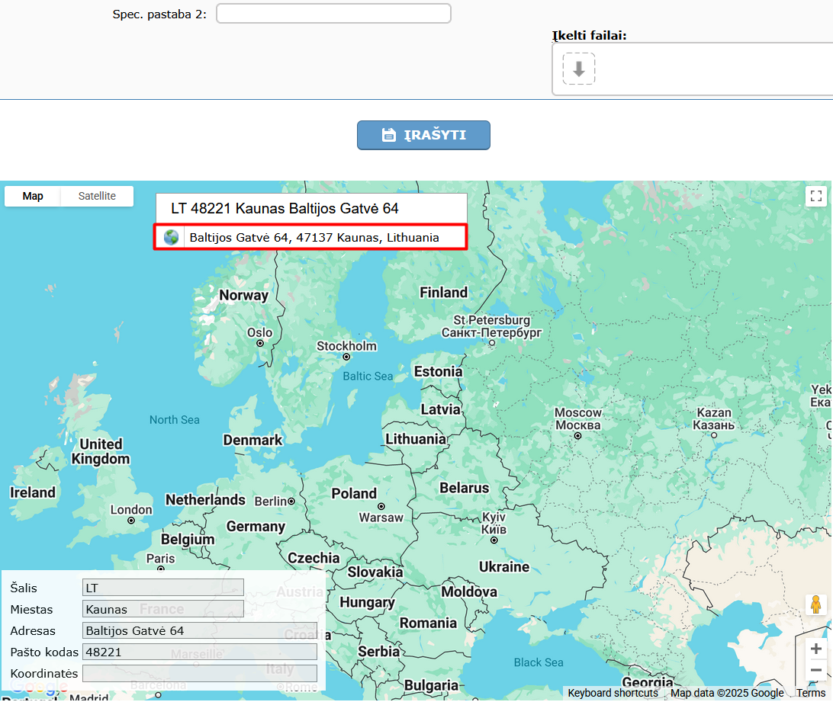Screen dimensions: 833x702
Task: Select the Street View pegman icon
Action: coord(816,604)
